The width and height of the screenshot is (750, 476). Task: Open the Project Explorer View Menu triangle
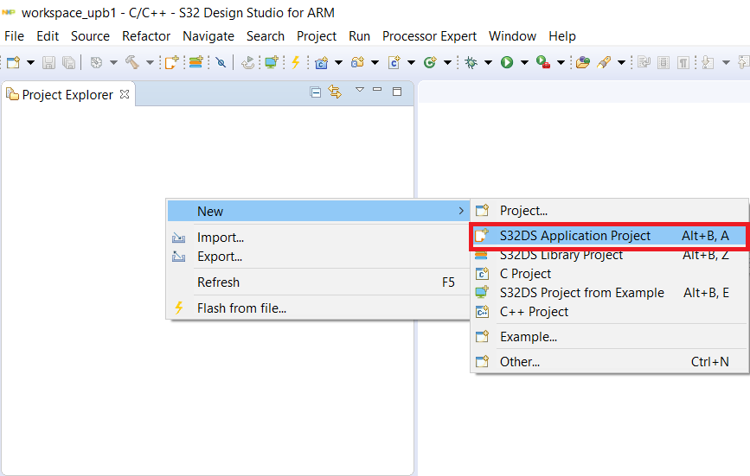click(x=360, y=89)
